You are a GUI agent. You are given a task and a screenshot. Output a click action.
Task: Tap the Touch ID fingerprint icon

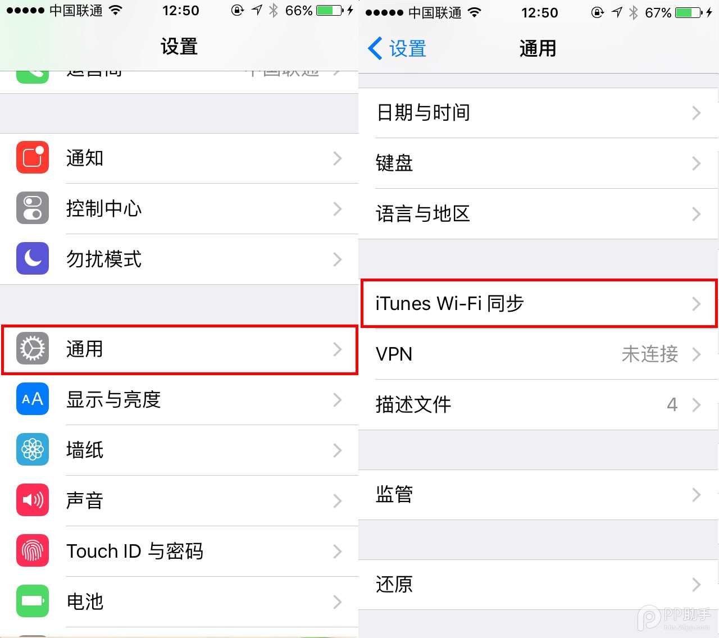click(33, 551)
